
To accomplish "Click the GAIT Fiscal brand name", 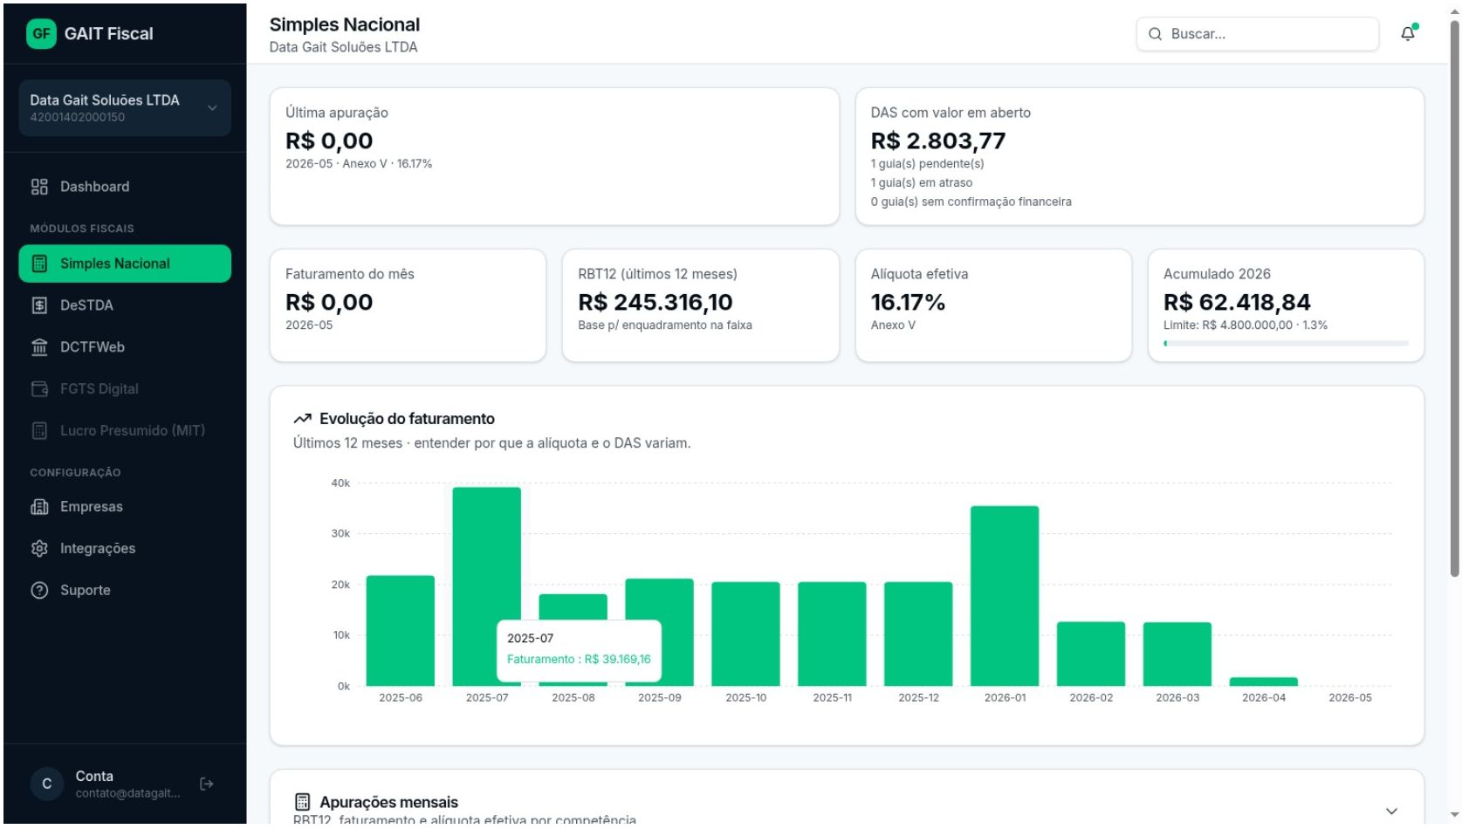I will point(108,34).
